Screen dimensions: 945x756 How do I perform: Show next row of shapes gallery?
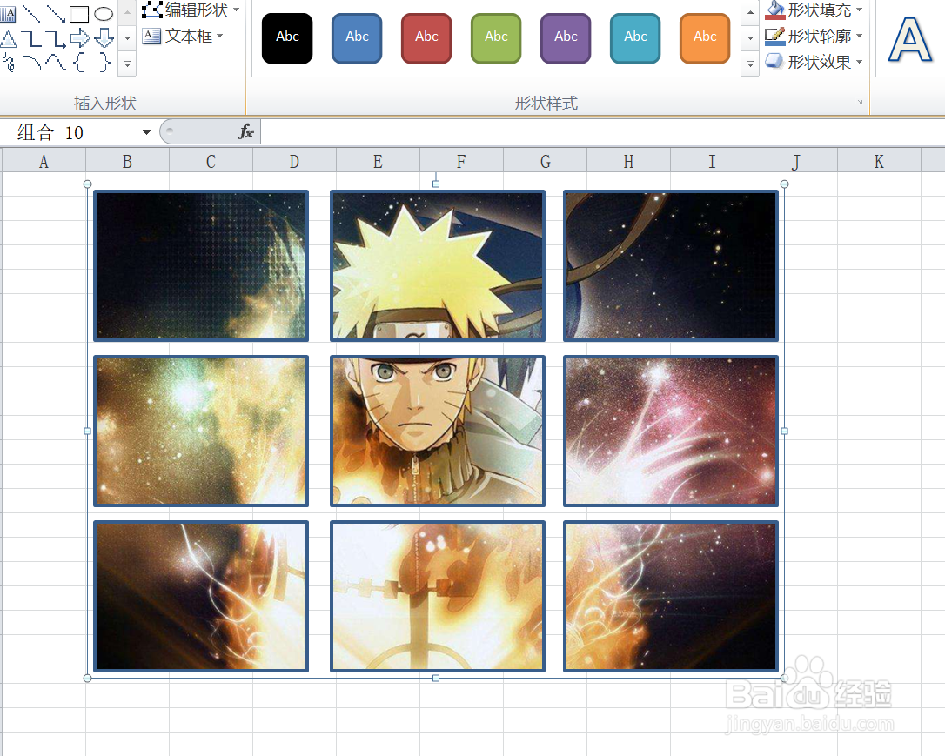(x=127, y=38)
